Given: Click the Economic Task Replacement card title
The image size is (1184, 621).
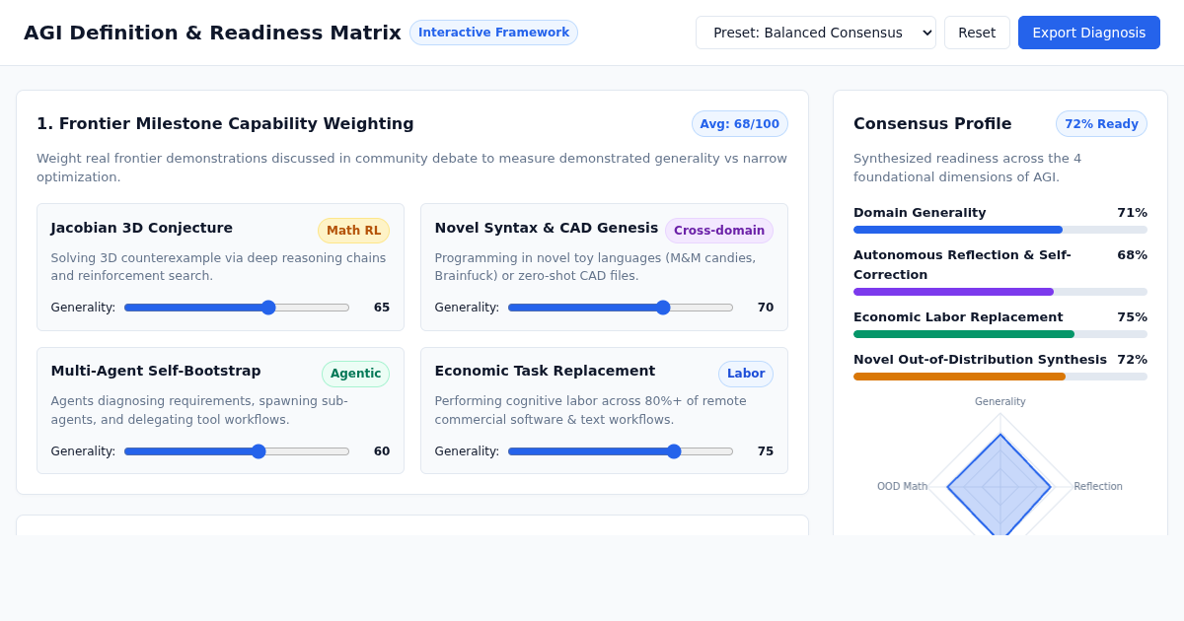Looking at the screenshot, I should (545, 371).
